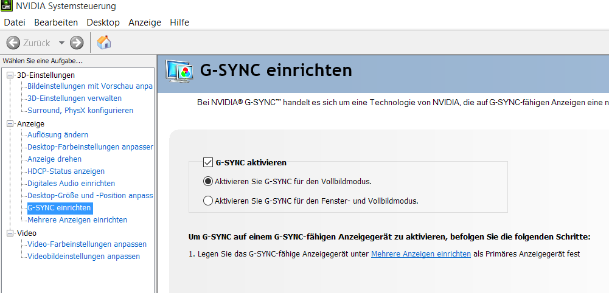Open Auflösung ändern
Viewport: 609px width, 293px height.
click(x=58, y=135)
